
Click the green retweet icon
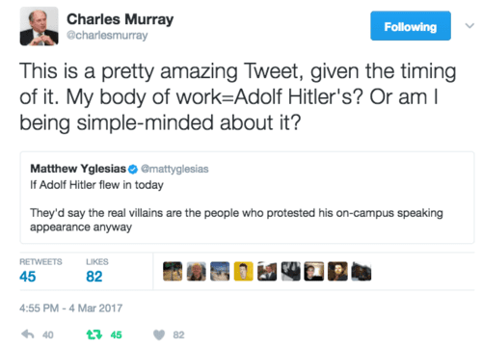click(x=94, y=335)
